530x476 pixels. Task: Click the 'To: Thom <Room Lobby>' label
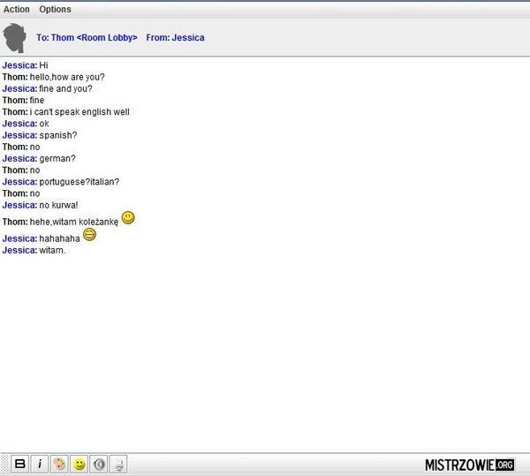[x=87, y=39]
